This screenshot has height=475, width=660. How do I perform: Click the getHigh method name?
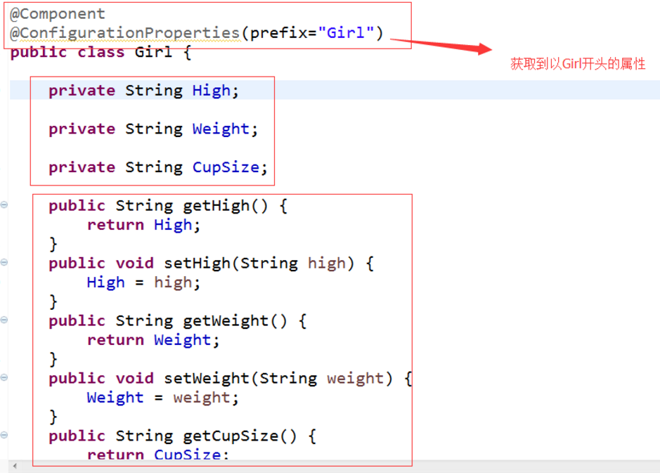pyautogui.click(x=216, y=206)
